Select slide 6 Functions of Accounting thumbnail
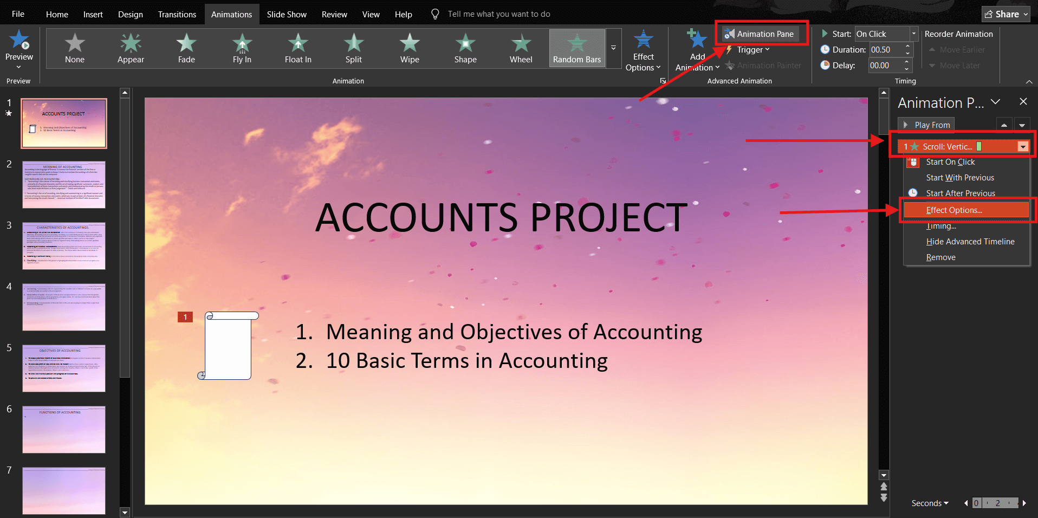 click(64, 430)
